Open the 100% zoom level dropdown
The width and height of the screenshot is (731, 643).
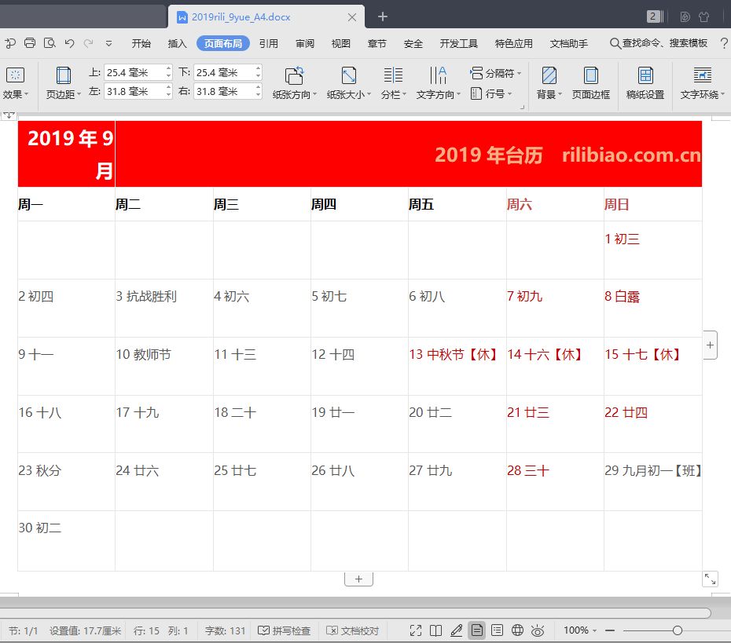580,630
